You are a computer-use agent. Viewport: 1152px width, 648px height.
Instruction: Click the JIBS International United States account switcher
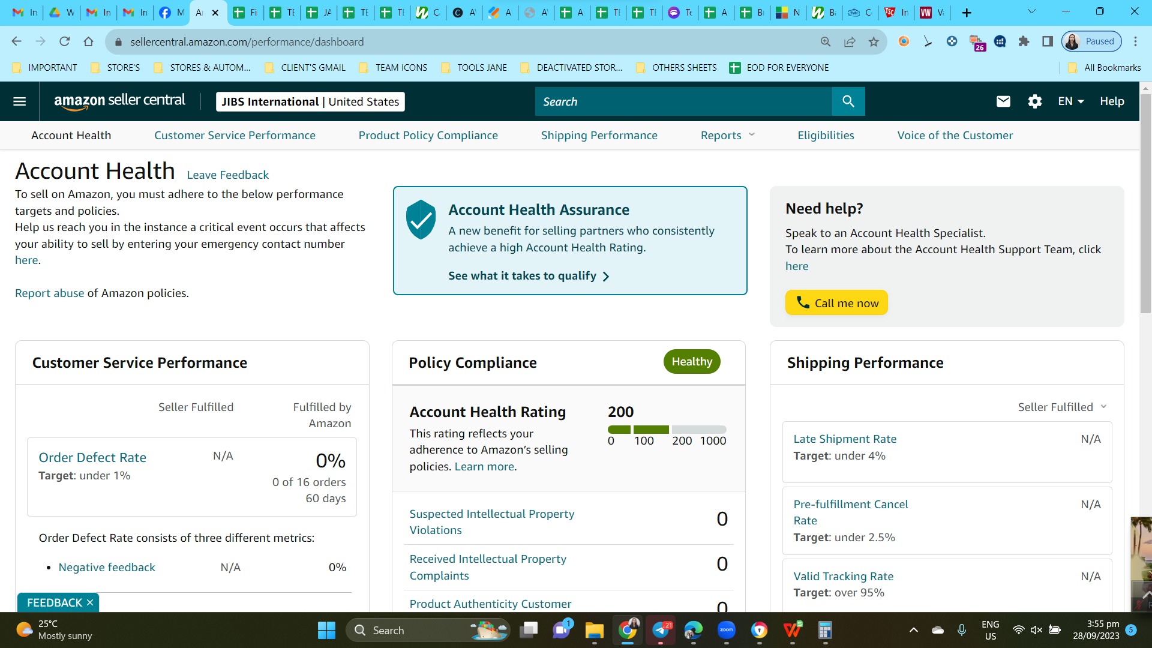point(310,101)
